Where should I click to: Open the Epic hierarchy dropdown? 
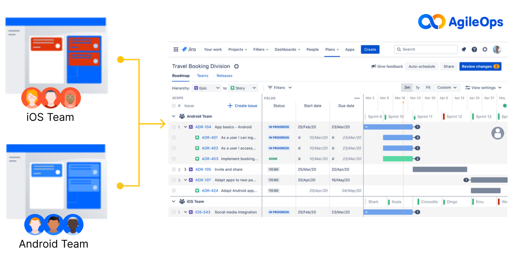tap(207, 88)
